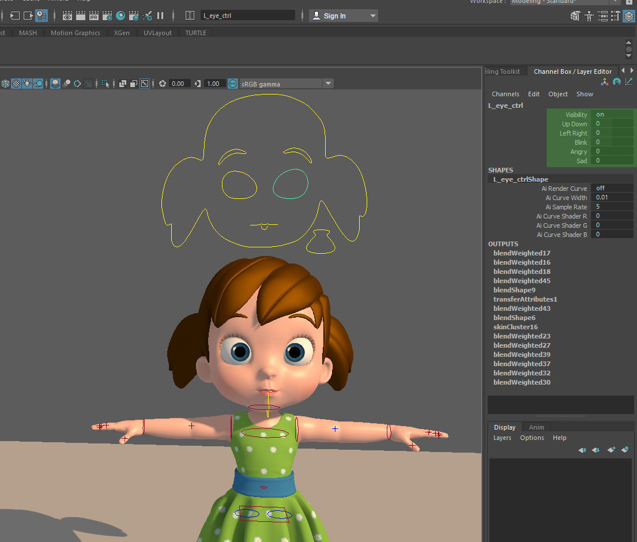Open the Light Editor icon
Image resolution: width=637 pixels, height=542 pixels.
[x=148, y=16]
